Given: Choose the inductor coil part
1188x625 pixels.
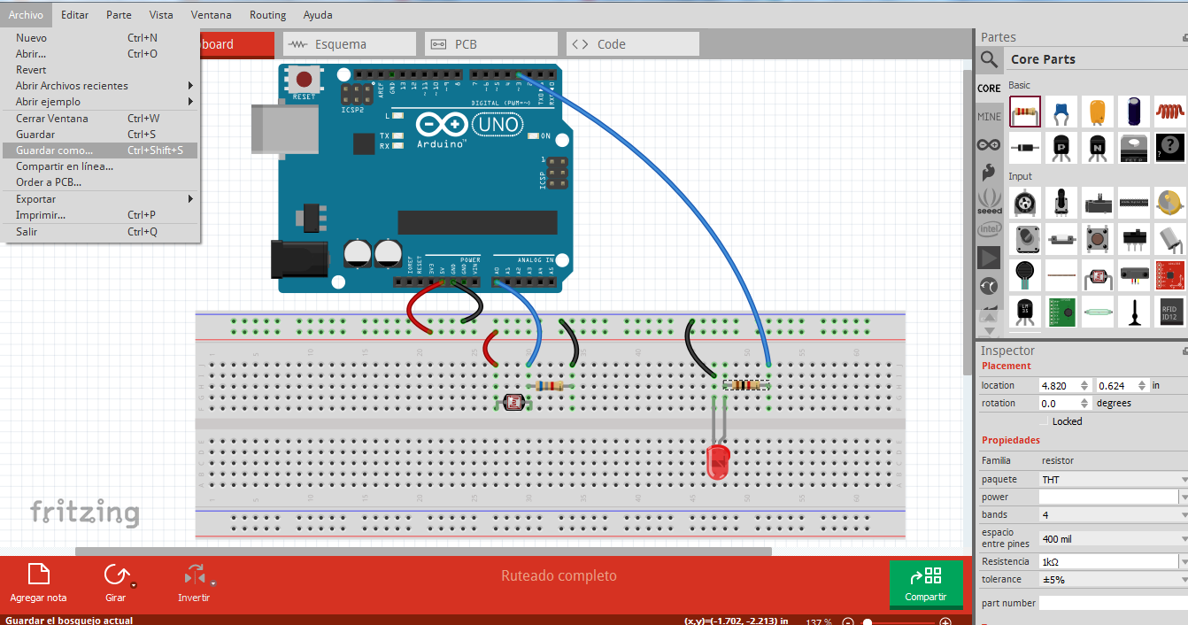Looking at the screenshot, I should [1170, 112].
